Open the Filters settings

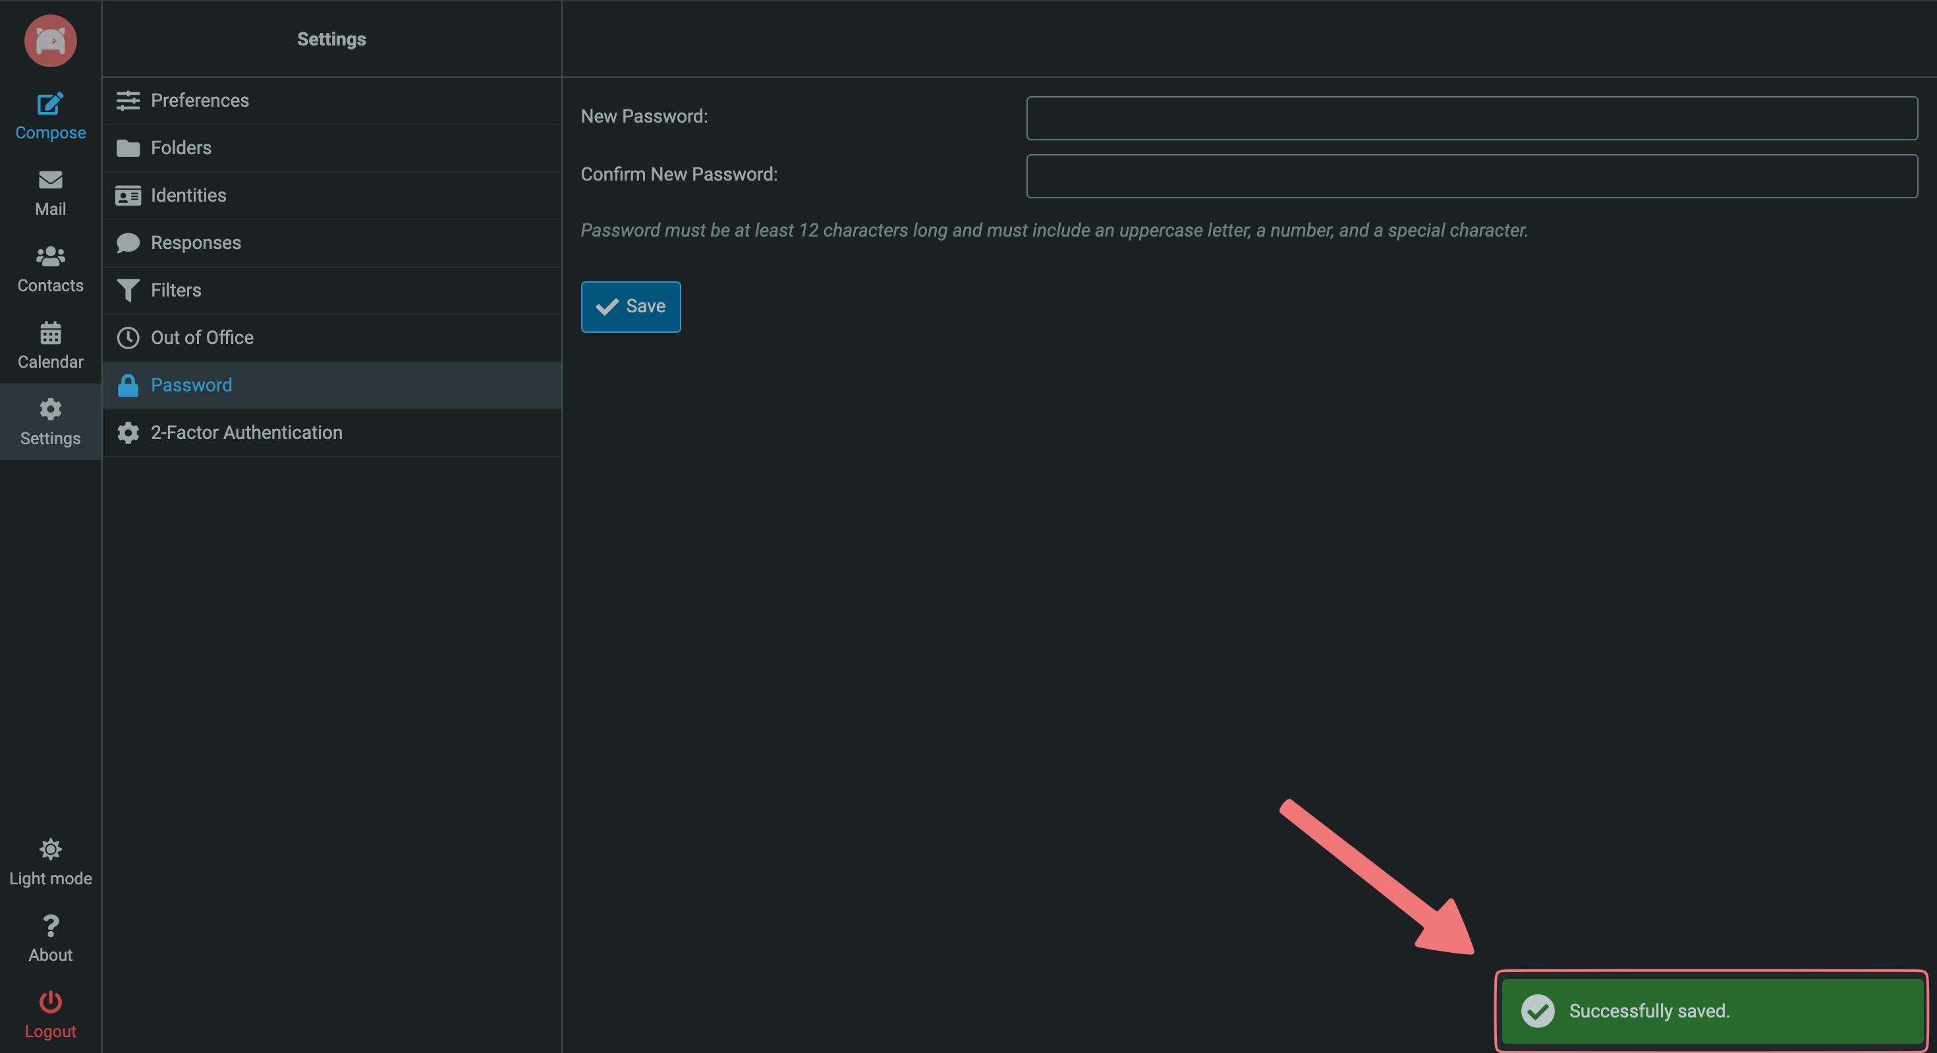click(176, 289)
